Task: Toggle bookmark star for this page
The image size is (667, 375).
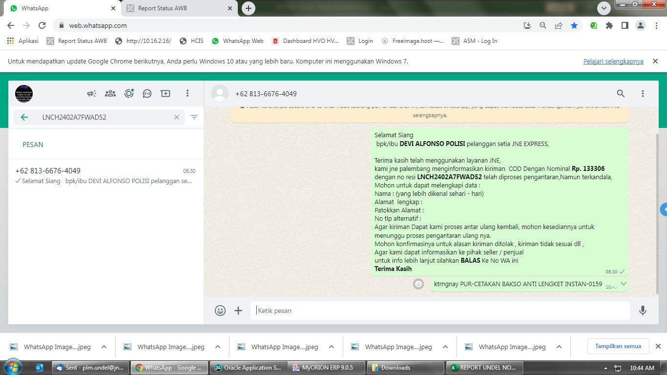Action: [x=574, y=25]
